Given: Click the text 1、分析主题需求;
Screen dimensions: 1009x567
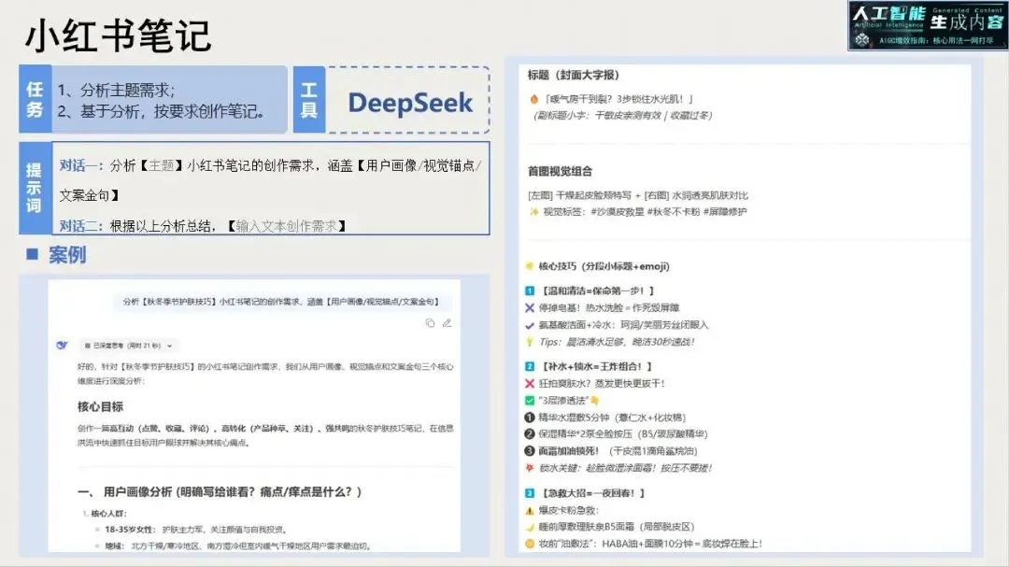Looking at the screenshot, I should [x=117, y=90].
